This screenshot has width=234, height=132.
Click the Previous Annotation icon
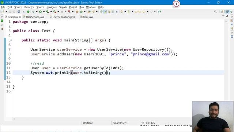click(x=129, y=12)
